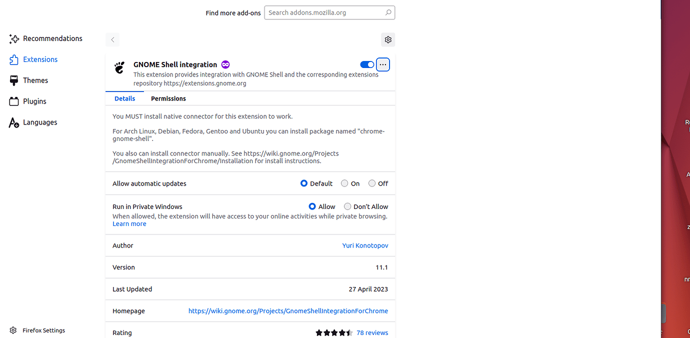Open Extensions via puzzle piece icon
This screenshot has height=338, width=690.
(14, 60)
